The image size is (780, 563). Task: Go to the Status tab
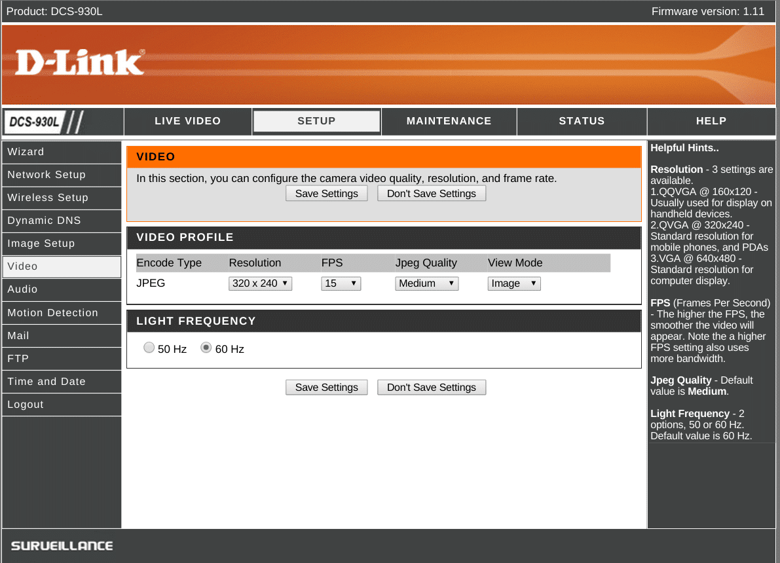point(582,121)
